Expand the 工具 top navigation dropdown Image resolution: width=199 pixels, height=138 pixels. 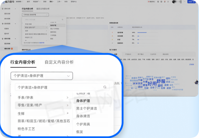[x=59, y=2]
